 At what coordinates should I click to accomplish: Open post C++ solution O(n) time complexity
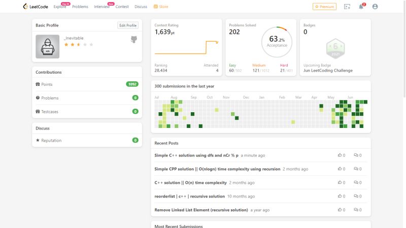pyautogui.click(x=191, y=183)
